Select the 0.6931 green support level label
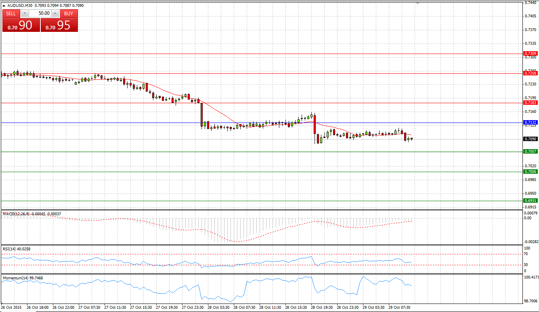 point(531,201)
